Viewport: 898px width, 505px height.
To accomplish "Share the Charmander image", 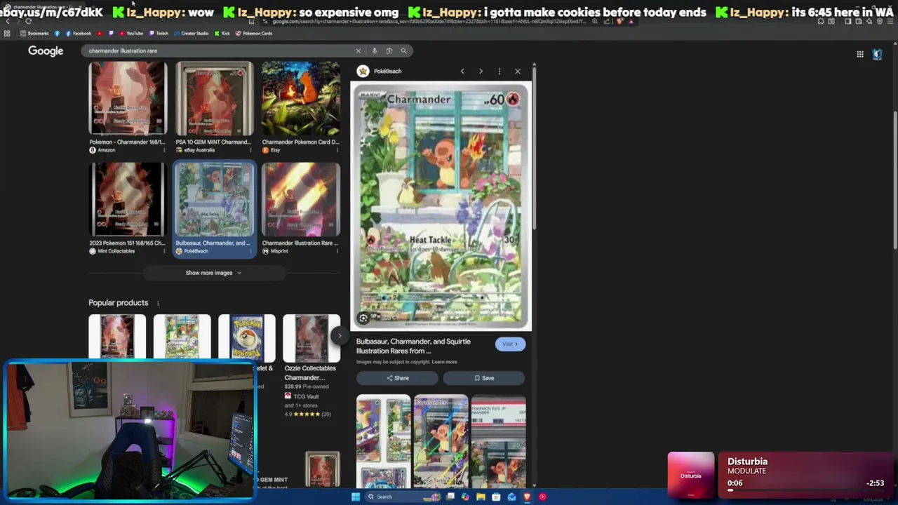I will click(398, 378).
